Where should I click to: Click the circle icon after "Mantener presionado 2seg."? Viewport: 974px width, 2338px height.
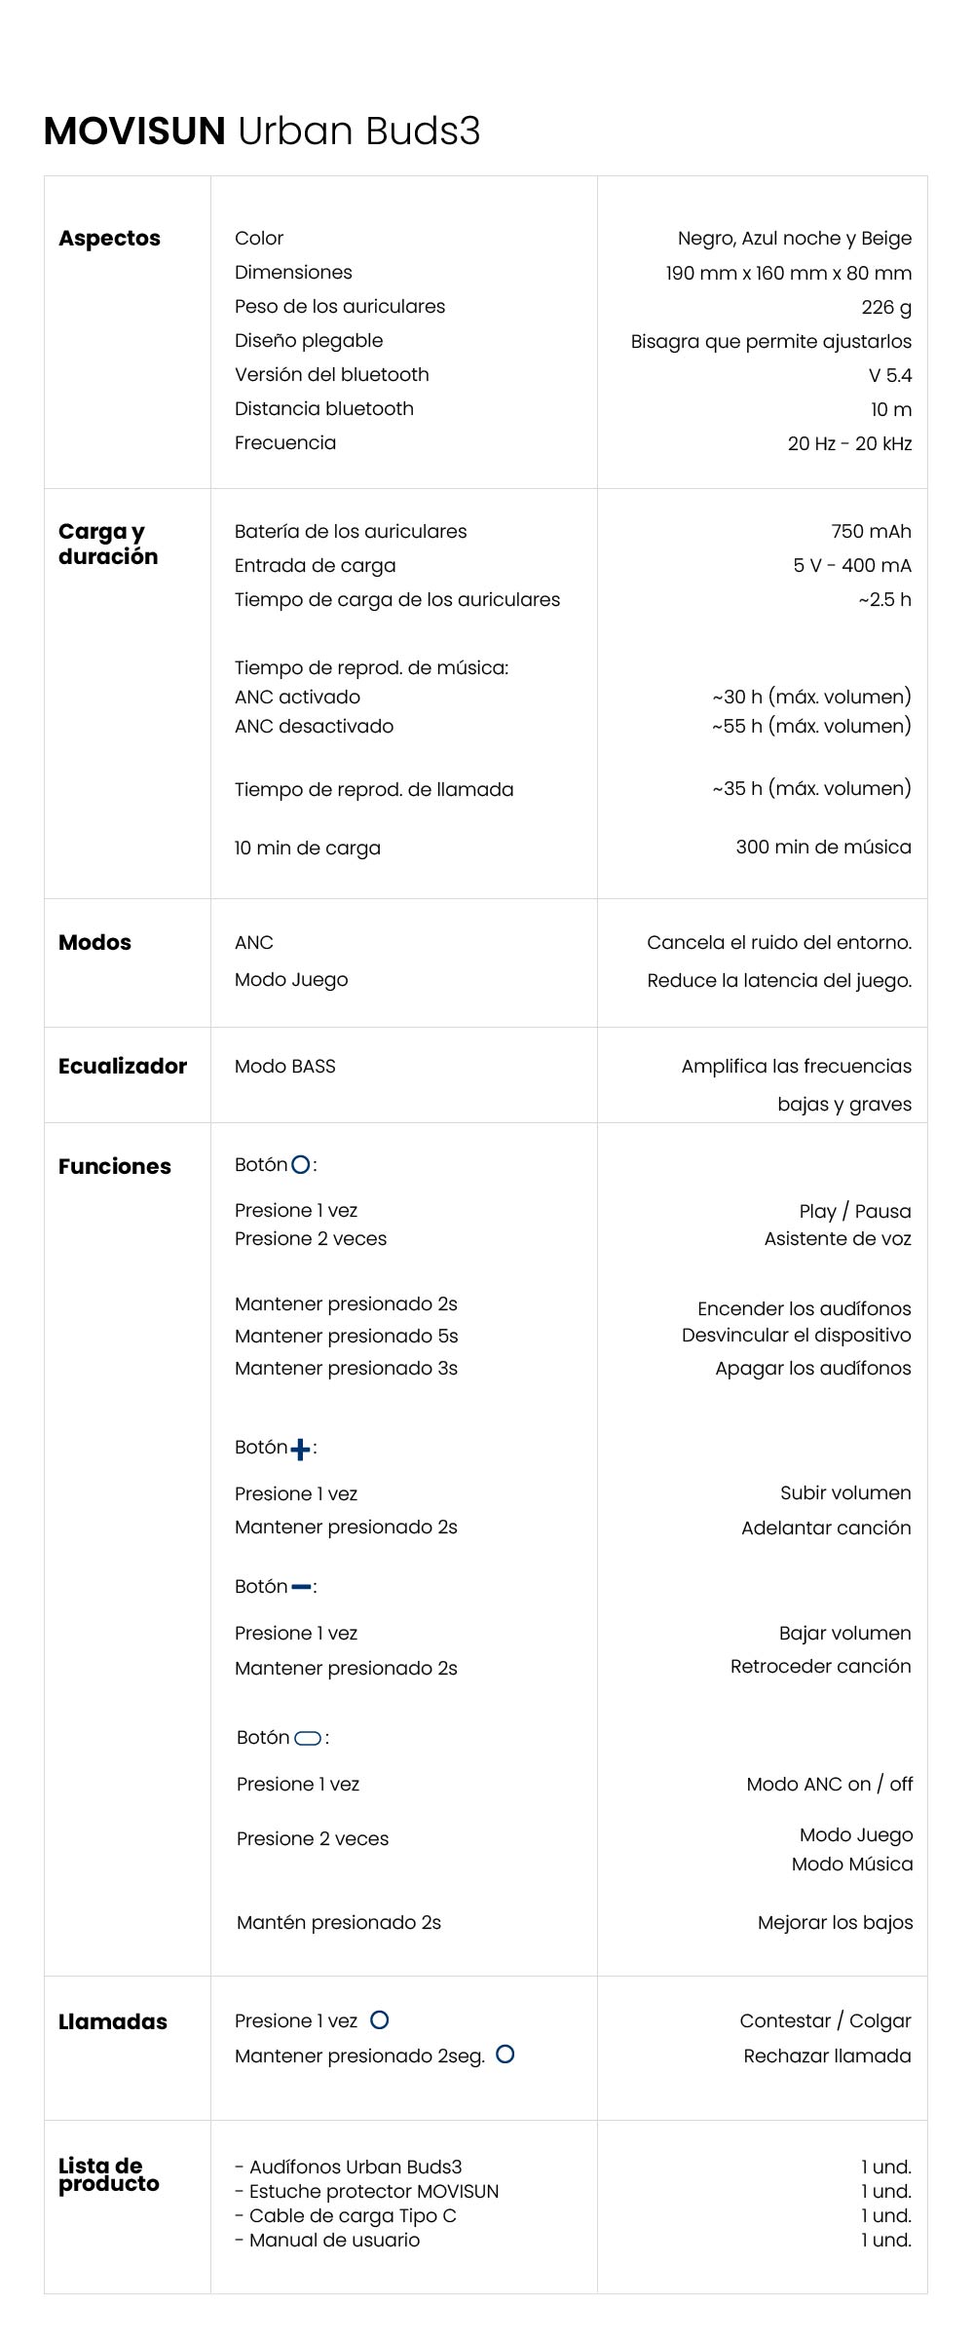(x=505, y=2055)
